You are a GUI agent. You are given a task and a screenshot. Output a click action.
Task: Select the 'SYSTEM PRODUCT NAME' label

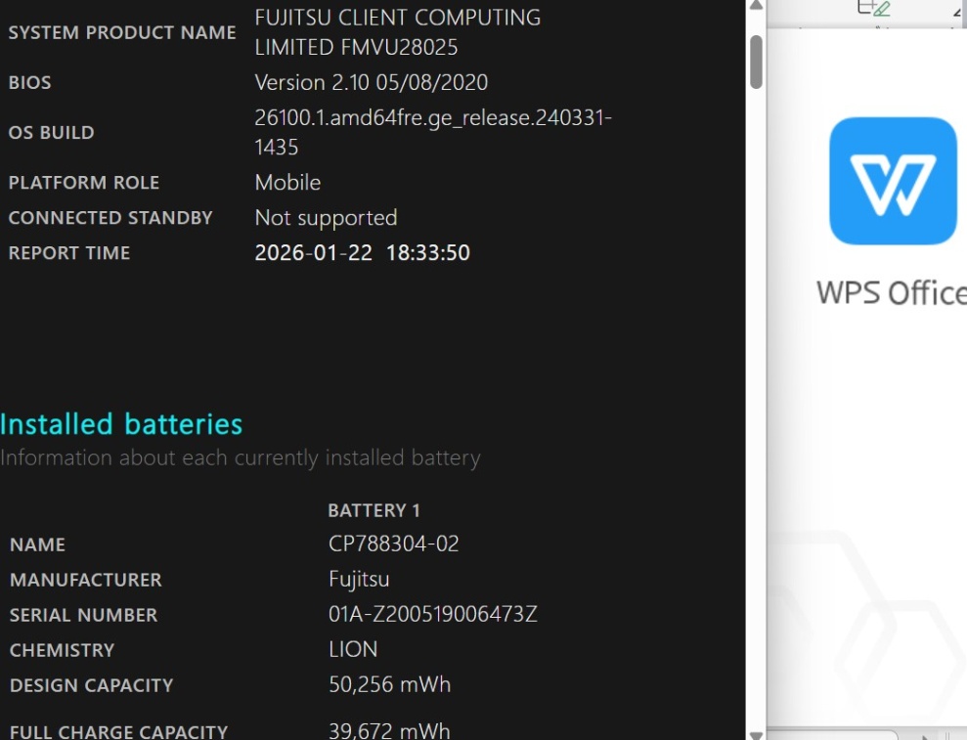pos(122,32)
